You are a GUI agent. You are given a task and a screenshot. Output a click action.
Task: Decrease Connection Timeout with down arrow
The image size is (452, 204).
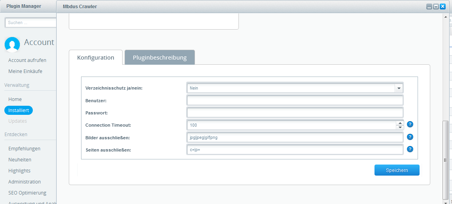pos(400,127)
